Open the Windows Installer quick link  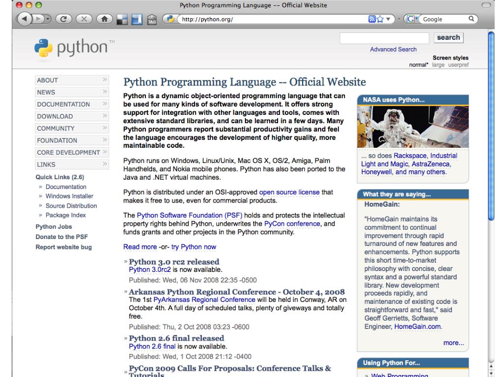69,196
